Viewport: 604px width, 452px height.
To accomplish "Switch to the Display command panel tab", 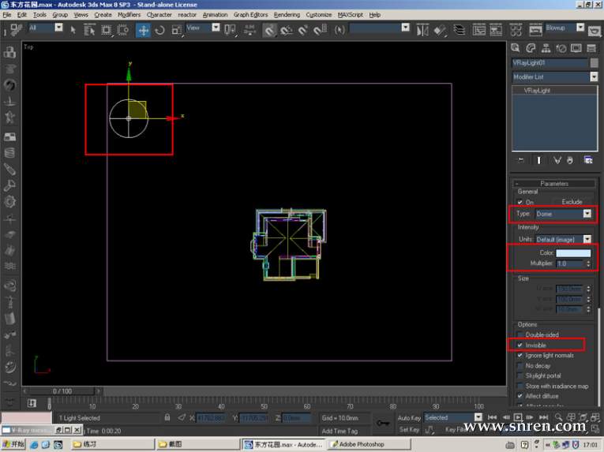I will pos(574,48).
